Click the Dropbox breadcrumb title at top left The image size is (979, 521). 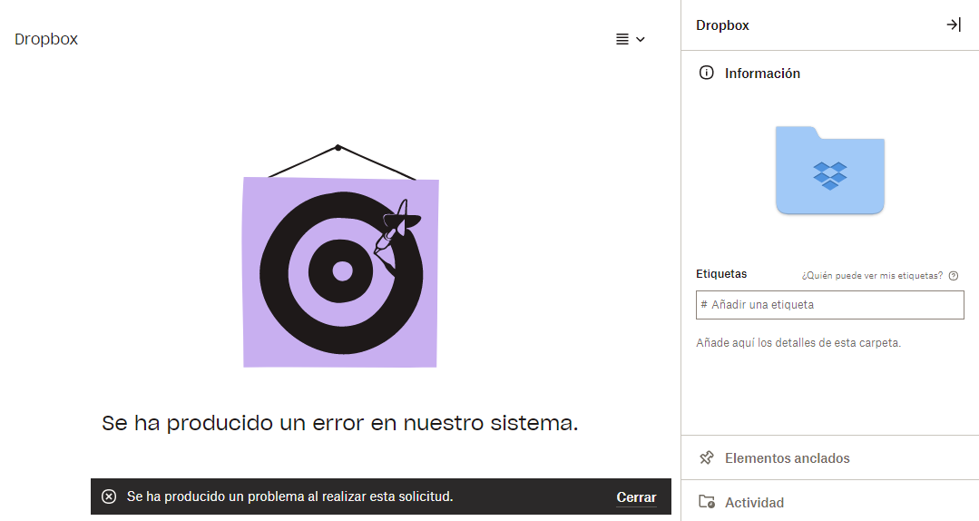coord(46,39)
